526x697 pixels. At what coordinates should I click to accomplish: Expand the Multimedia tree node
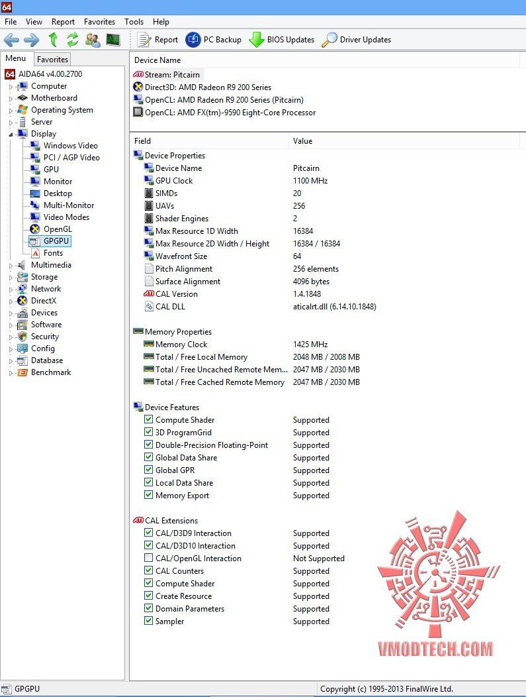coord(11,266)
